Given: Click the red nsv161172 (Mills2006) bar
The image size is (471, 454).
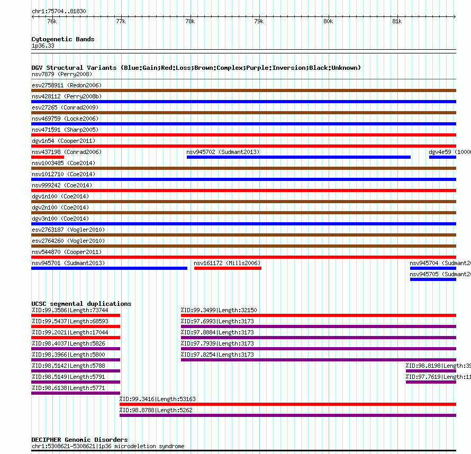Looking at the screenshot, I should pyautogui.click(x=228, y=268).
